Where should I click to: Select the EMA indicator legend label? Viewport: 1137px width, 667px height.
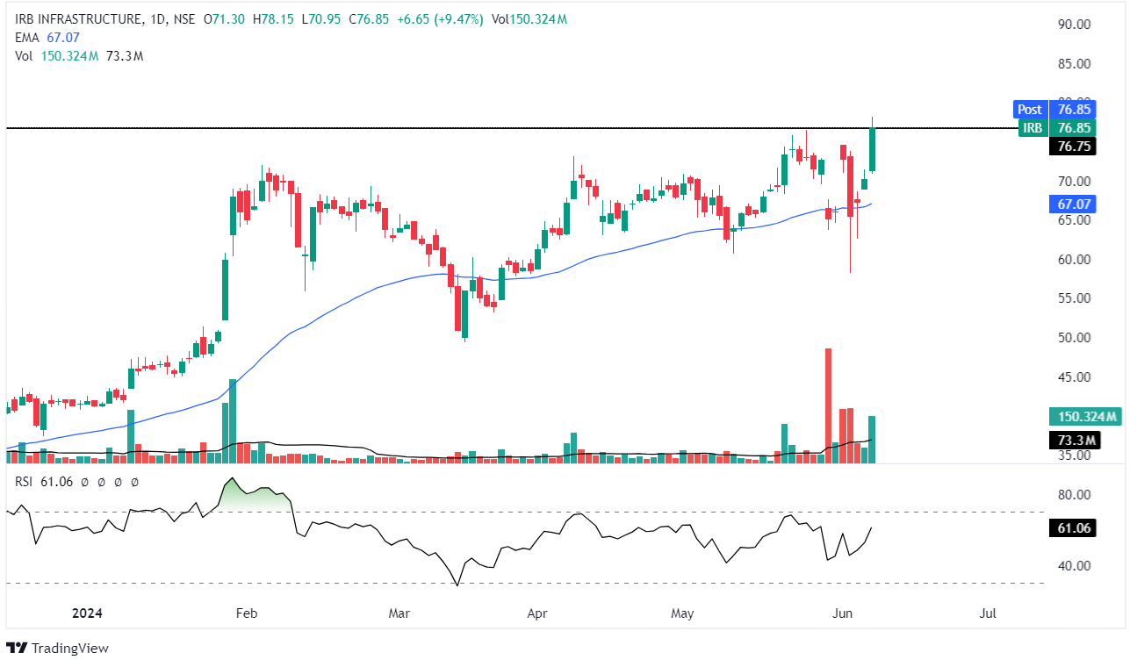(27, 38)
